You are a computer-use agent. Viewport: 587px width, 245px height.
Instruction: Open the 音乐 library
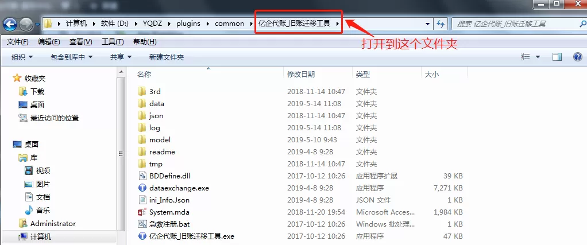(x=43, y=210)
